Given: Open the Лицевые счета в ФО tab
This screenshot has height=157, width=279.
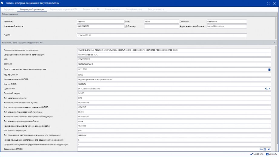Looking at the screenshot, I should (x=91, y=9).
